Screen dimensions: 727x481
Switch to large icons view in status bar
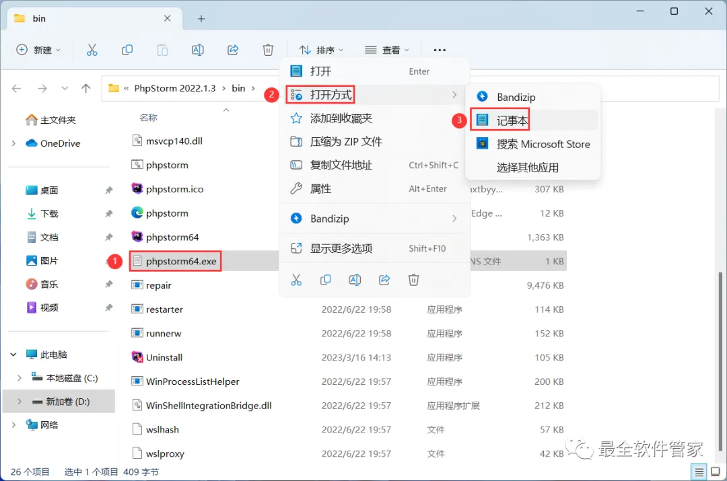pos(716,472)
